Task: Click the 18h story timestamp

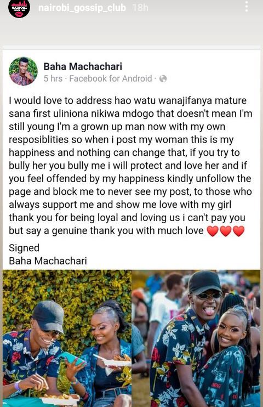Action: (140, 8)
